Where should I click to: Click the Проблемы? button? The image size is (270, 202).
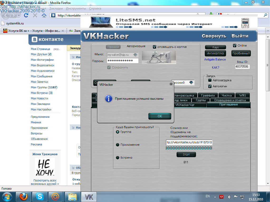(241, 53)
